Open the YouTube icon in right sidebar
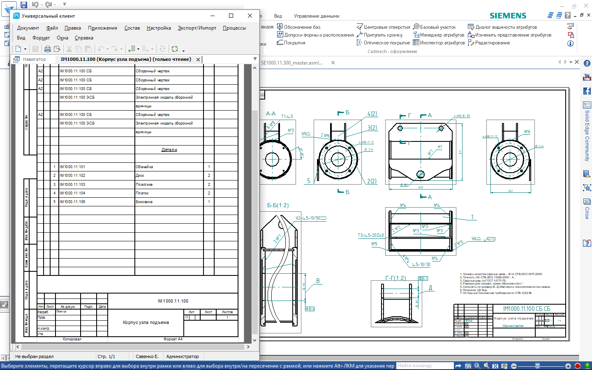This screenshot has height=370, width=592. [587, 77]
